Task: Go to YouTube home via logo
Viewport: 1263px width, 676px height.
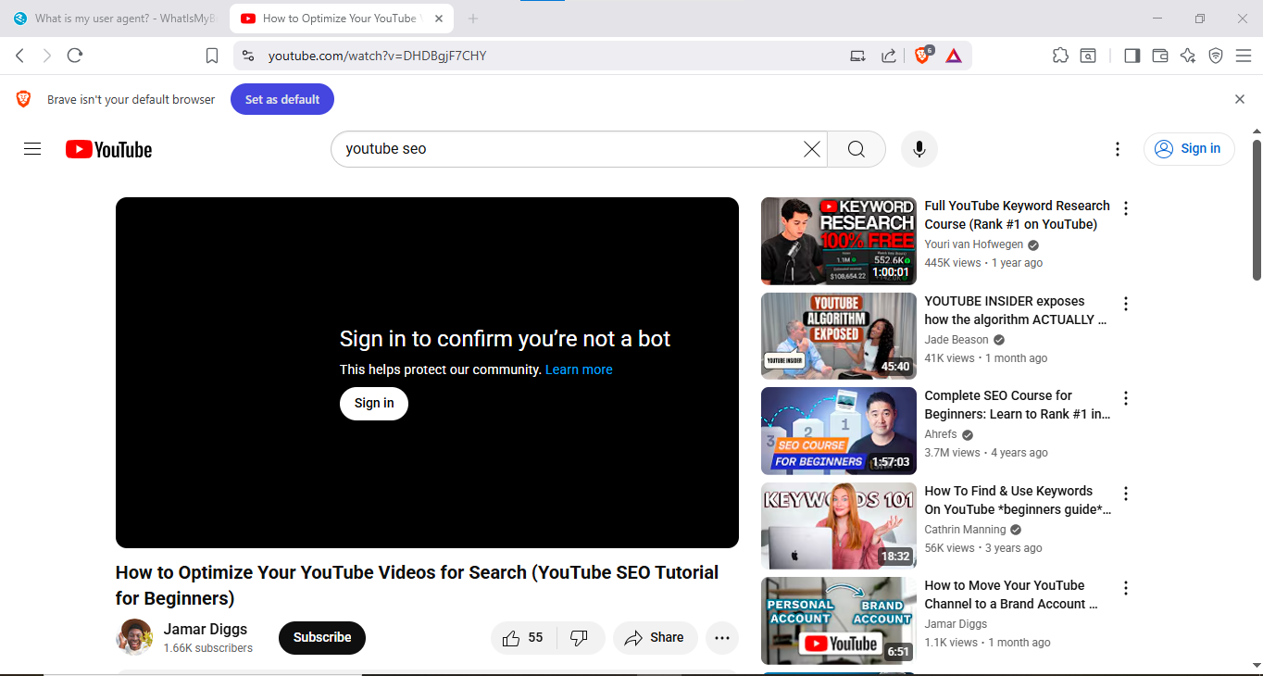Action: click(108, 150)
